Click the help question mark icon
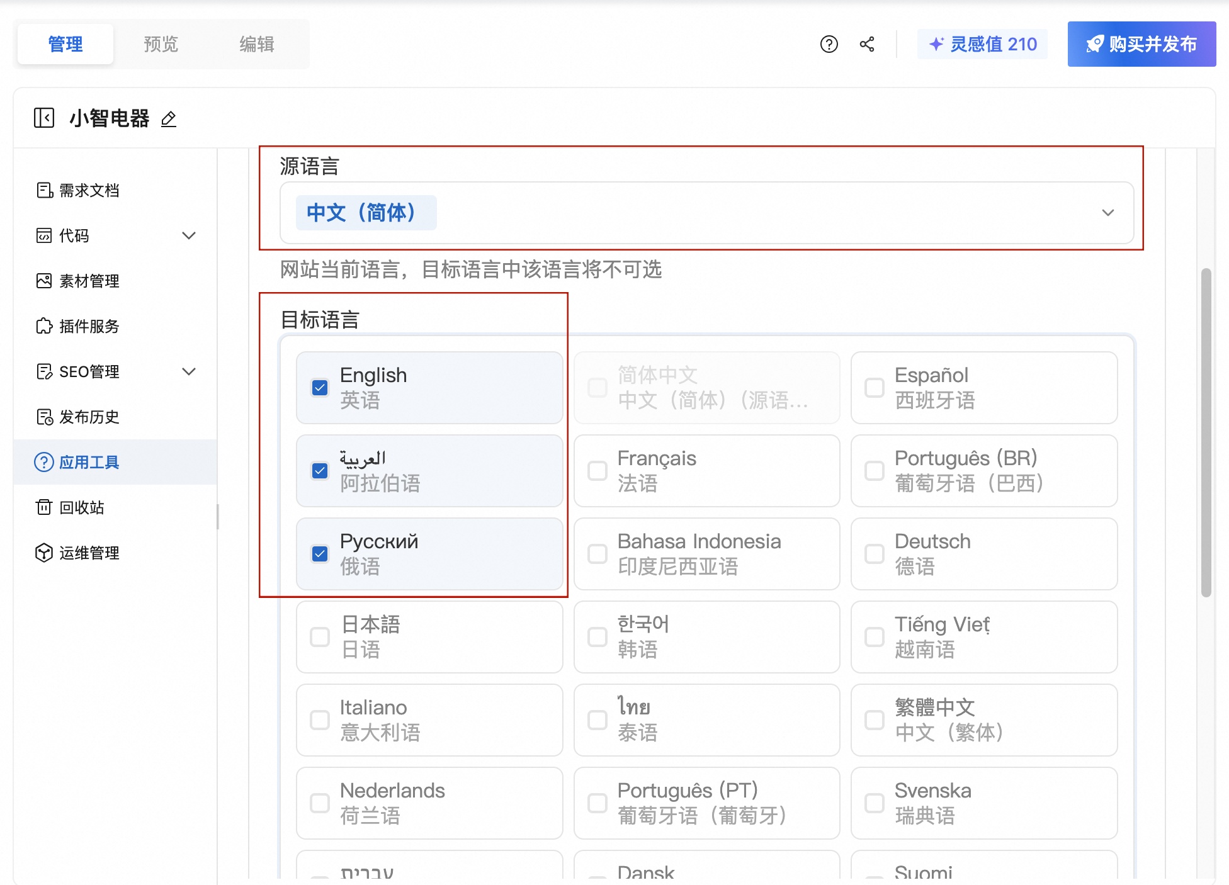Screen dimensions: 1229x885 pyautogui.click(x=829, y=44)
